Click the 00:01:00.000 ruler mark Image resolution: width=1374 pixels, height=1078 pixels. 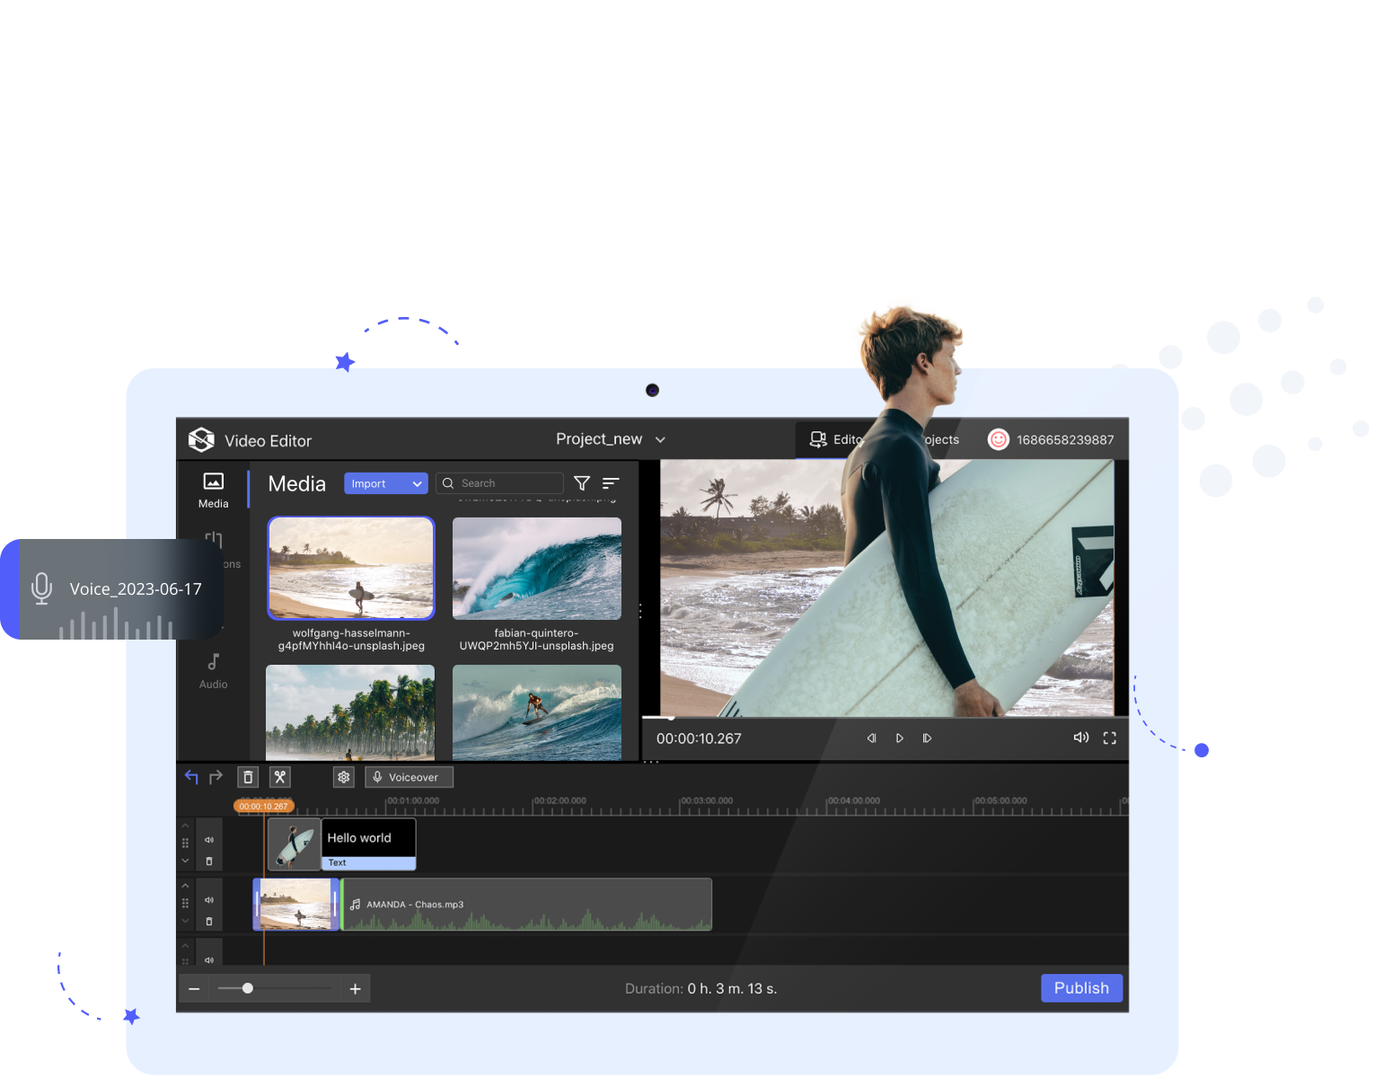click(413, 800)
